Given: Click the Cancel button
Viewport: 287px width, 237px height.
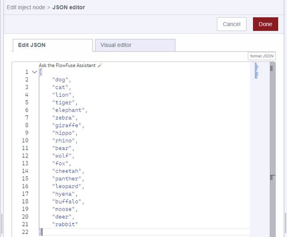Looking at the screenshot, I should point(231,24).
